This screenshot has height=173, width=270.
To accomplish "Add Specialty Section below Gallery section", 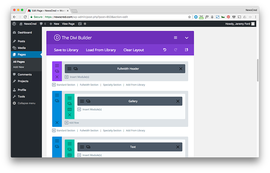I will (x=112, y=131).
